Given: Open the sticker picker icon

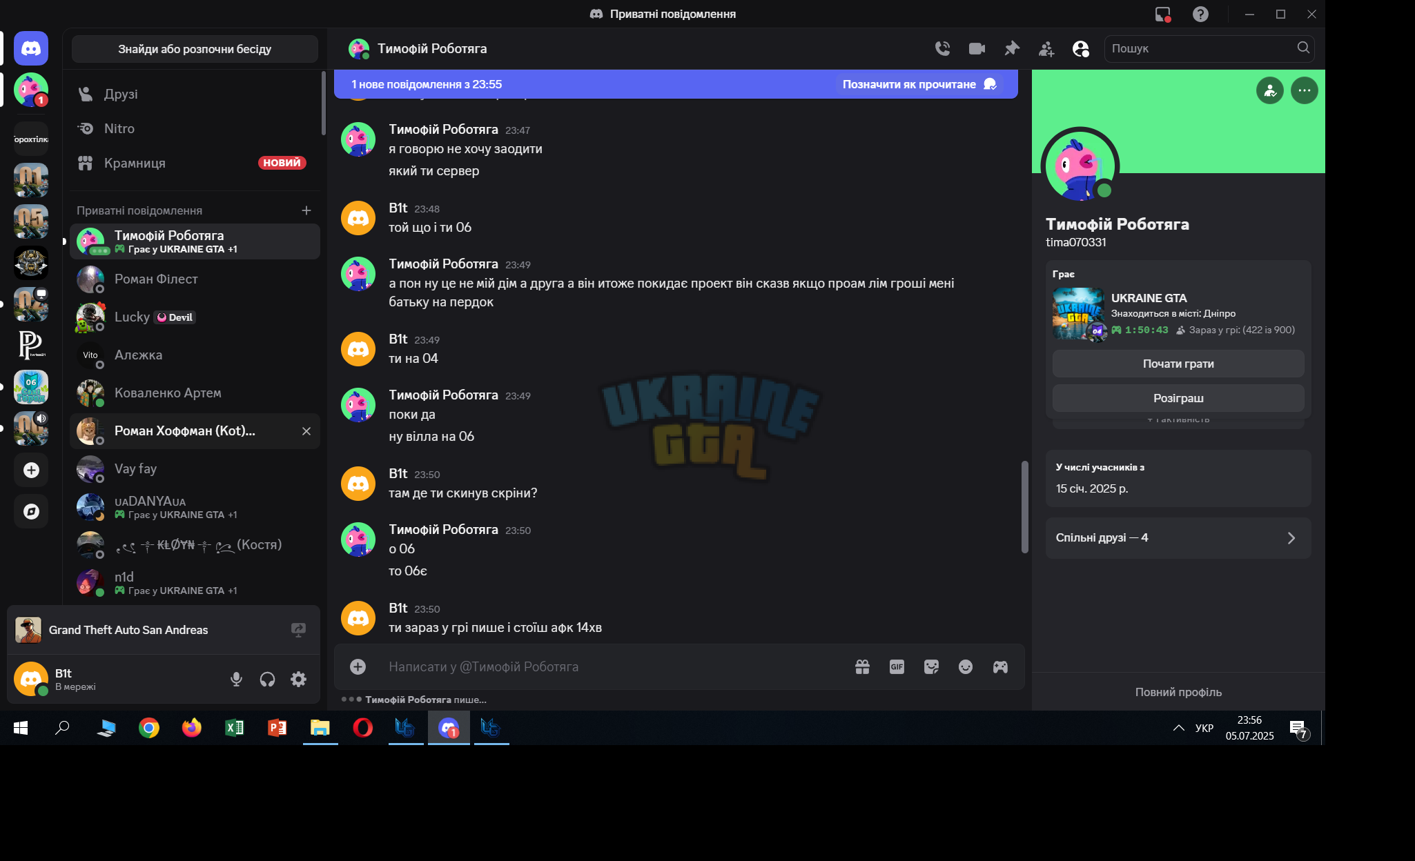Looking at the screenshot, I should click(x=931, y=666).
